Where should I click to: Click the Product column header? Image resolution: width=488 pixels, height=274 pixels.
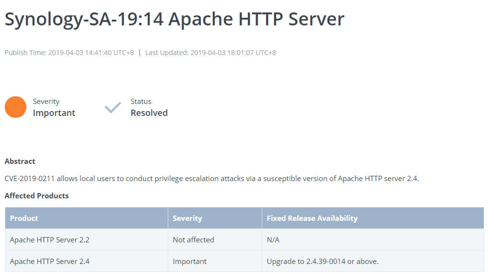(86, 218)
